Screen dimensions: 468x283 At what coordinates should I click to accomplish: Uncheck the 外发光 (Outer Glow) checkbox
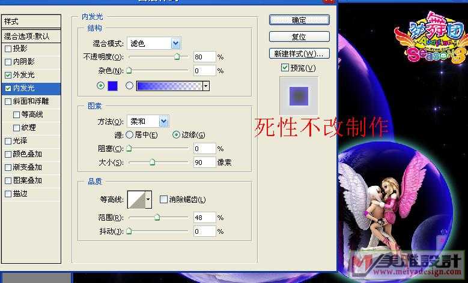pos(8,75)
